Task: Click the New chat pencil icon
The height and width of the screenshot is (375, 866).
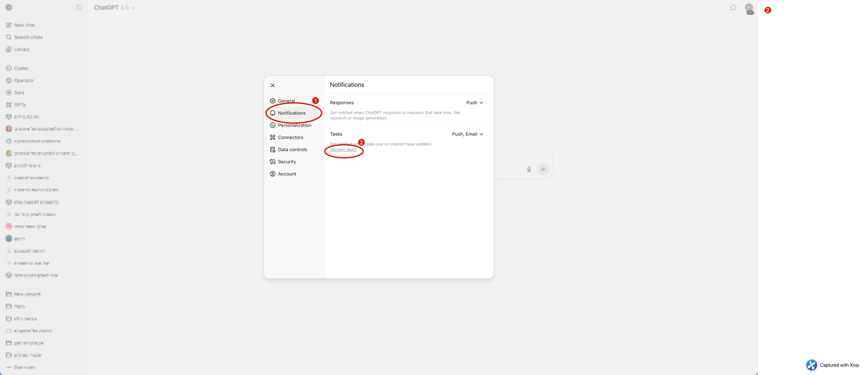Action: click(x=9, y=25)
